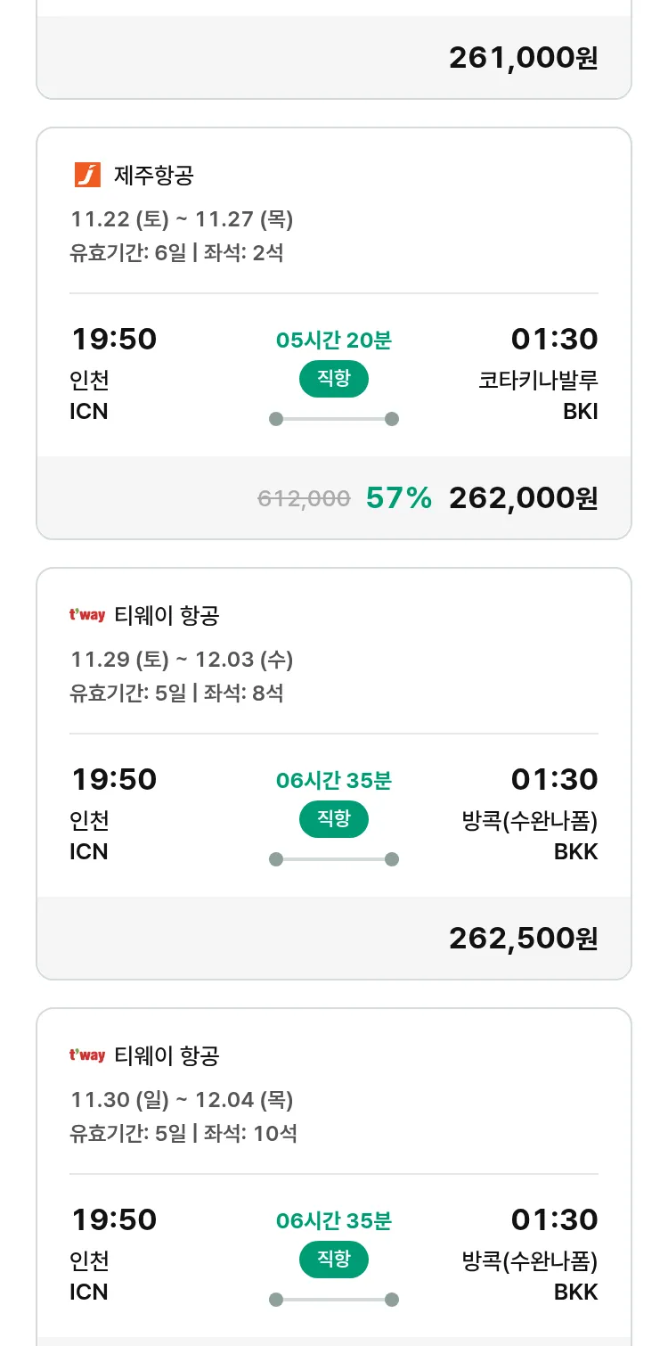The height and width of the screenshot is (1346, 668).
Task: Click the 06시간 35분 duration on 11.29 flight
Action: [x=333, y=781]
